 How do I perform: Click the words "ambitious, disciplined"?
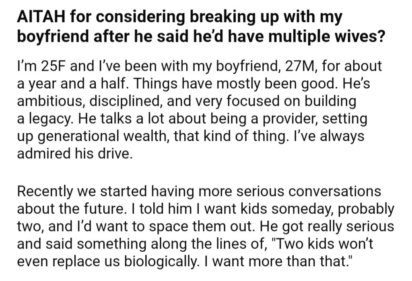[90, 101]
